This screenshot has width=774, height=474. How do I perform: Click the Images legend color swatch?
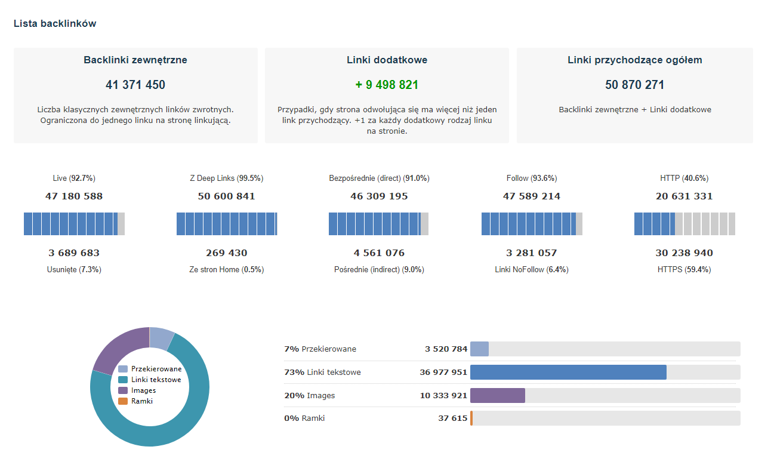coord(123,390)
